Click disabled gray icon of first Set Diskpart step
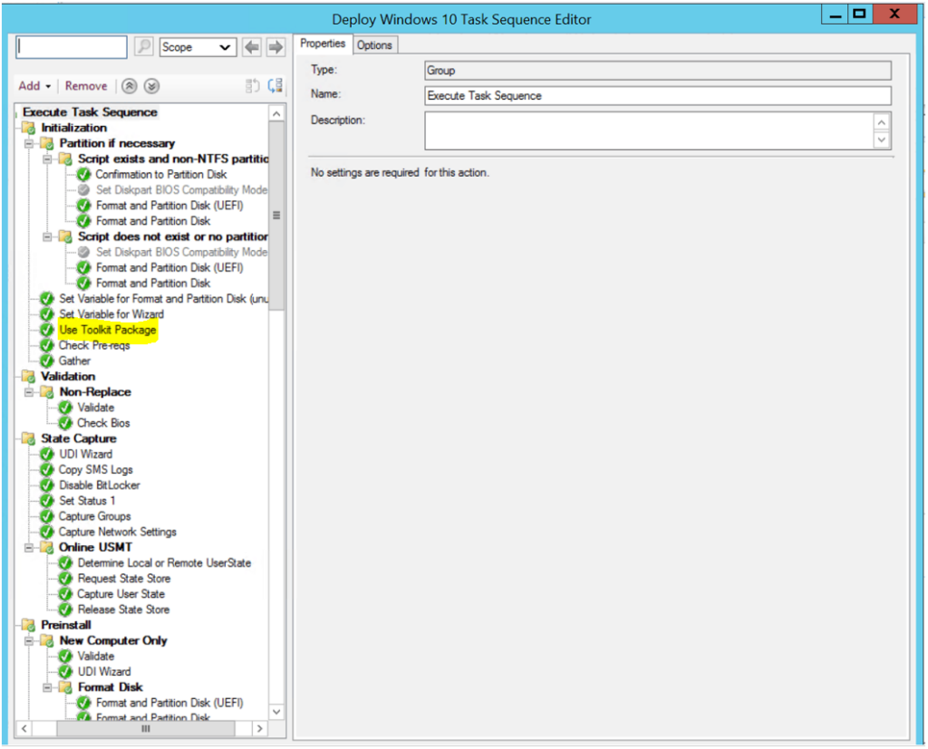Screen dimensions: 928x749 pos(84,190)
